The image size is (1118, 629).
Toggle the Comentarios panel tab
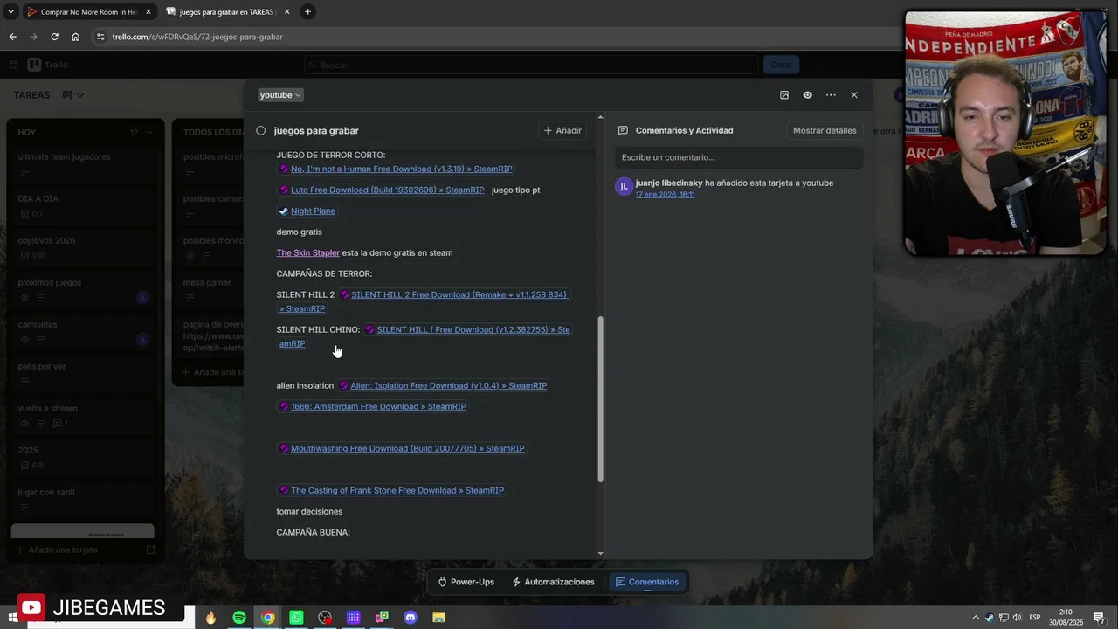pos(647,582)
